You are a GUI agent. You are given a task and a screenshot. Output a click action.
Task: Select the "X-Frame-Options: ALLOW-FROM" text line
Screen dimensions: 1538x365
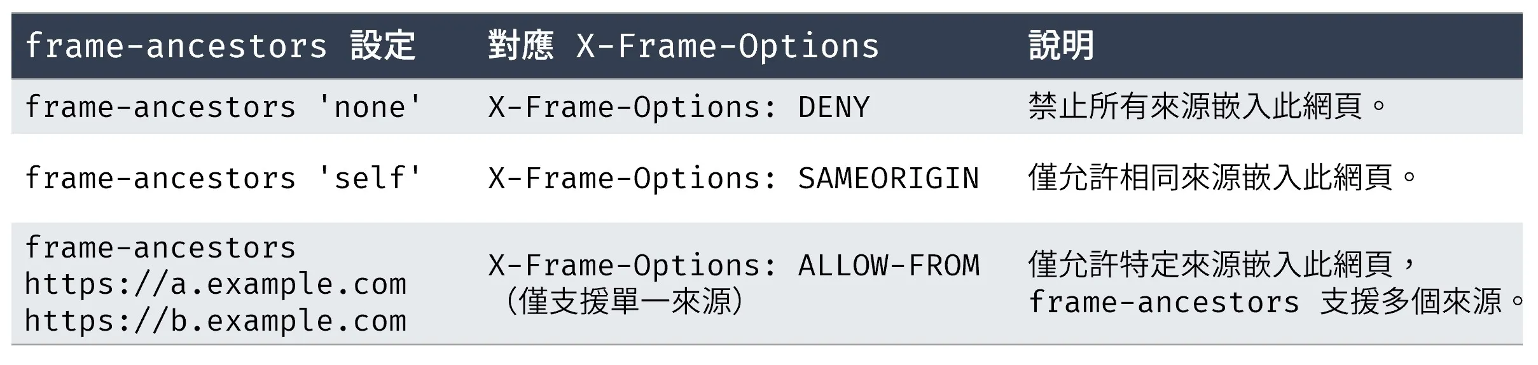pos(733,265)
